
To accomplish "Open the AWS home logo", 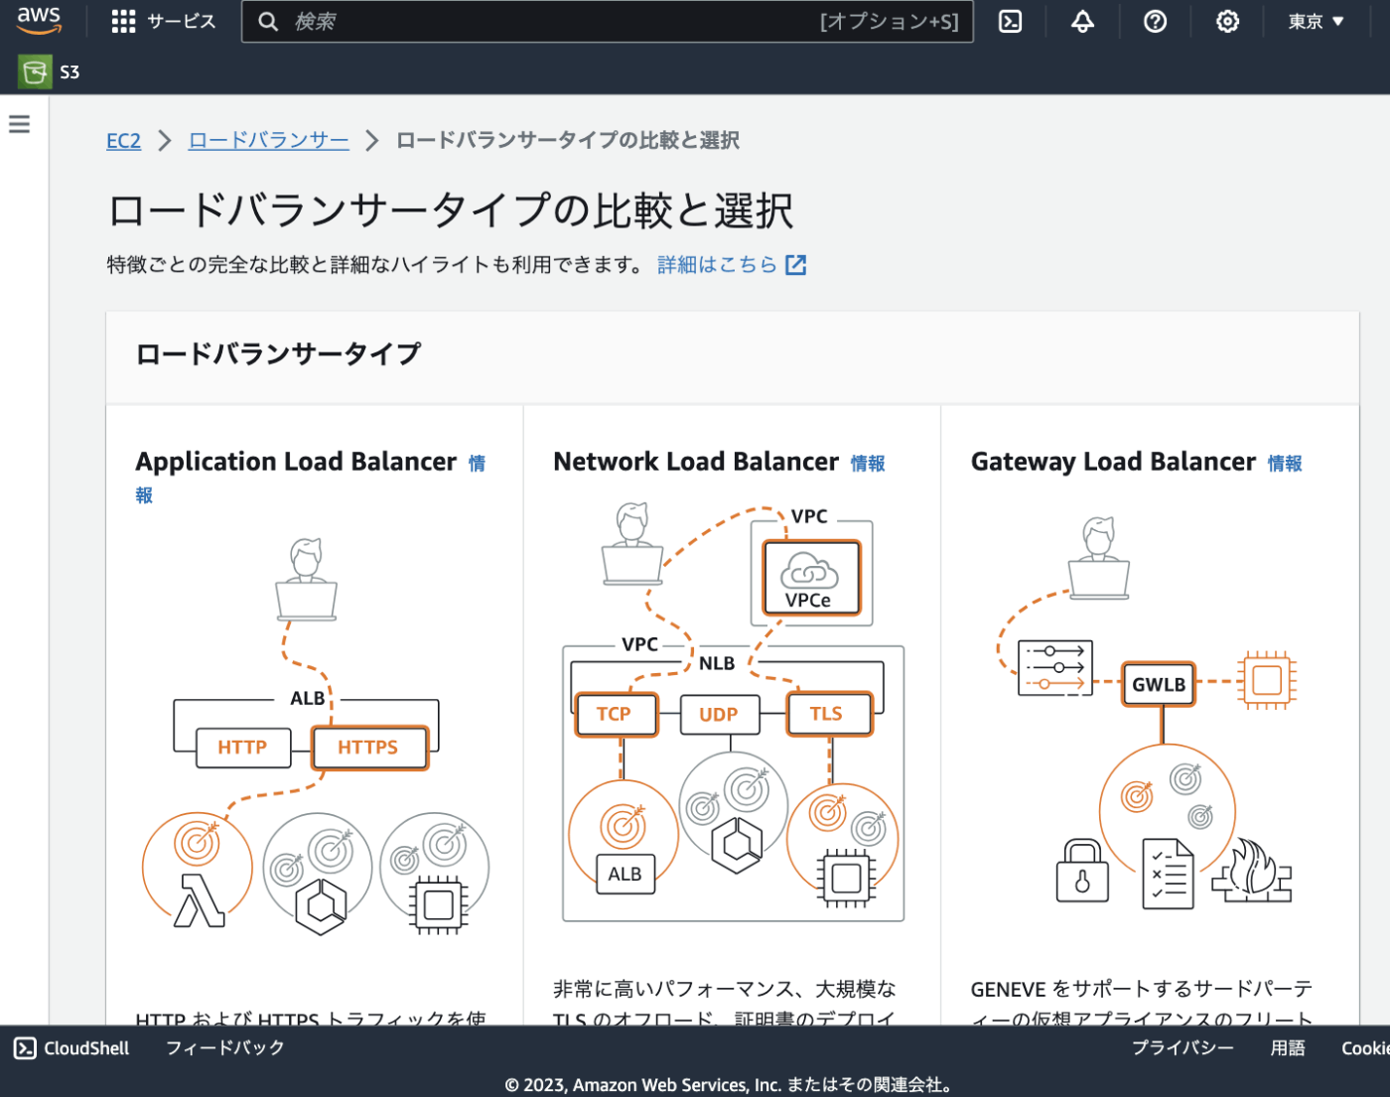I will [x=39, y=21].
